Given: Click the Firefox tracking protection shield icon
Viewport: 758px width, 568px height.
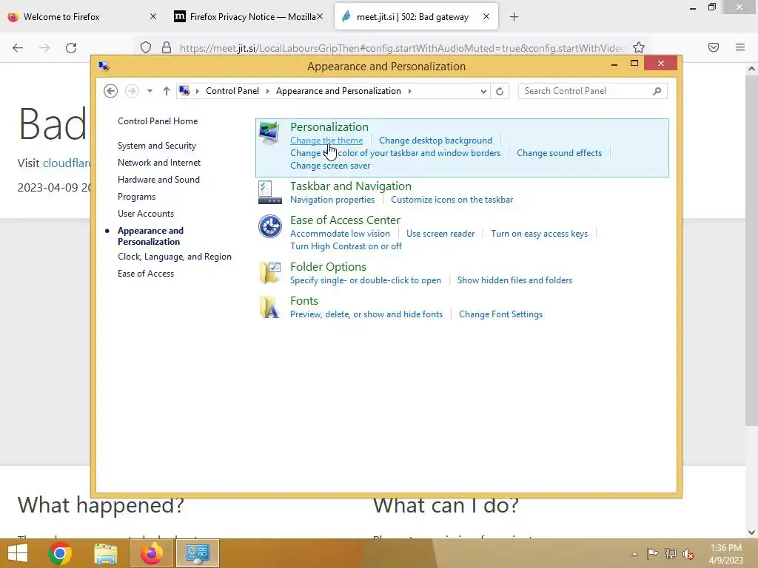Looking at the screenshot, I should coord(146,47).
